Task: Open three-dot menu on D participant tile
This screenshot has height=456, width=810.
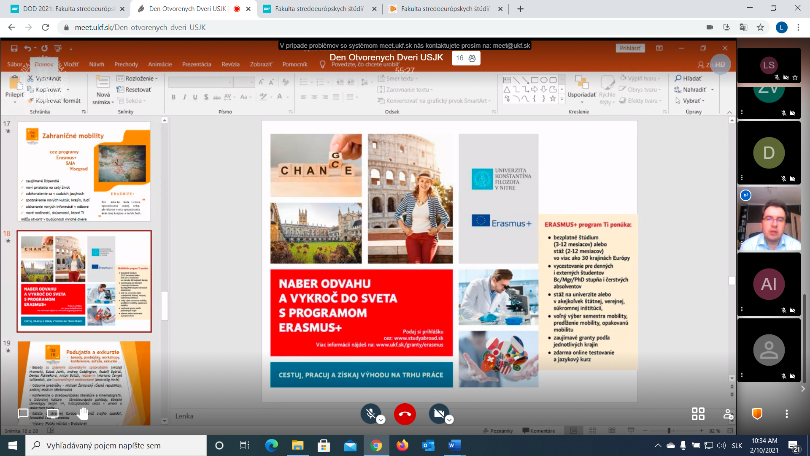Action: coord(742,178)
